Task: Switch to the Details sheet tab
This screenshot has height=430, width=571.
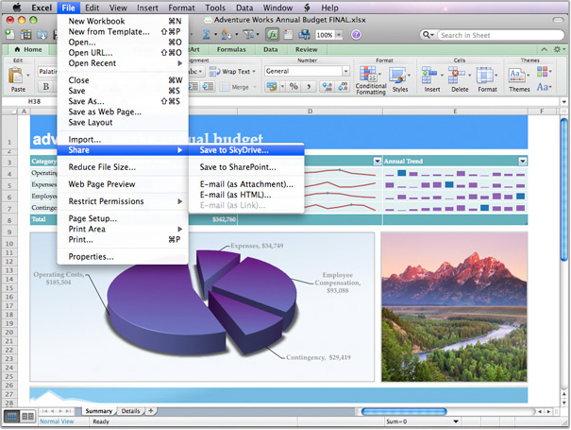Action: click(130, 411)
